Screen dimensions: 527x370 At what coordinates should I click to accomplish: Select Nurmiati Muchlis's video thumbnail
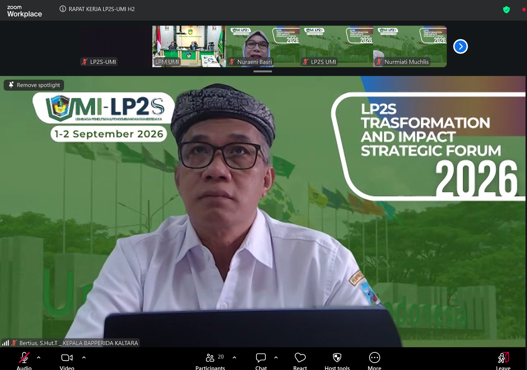410,46
